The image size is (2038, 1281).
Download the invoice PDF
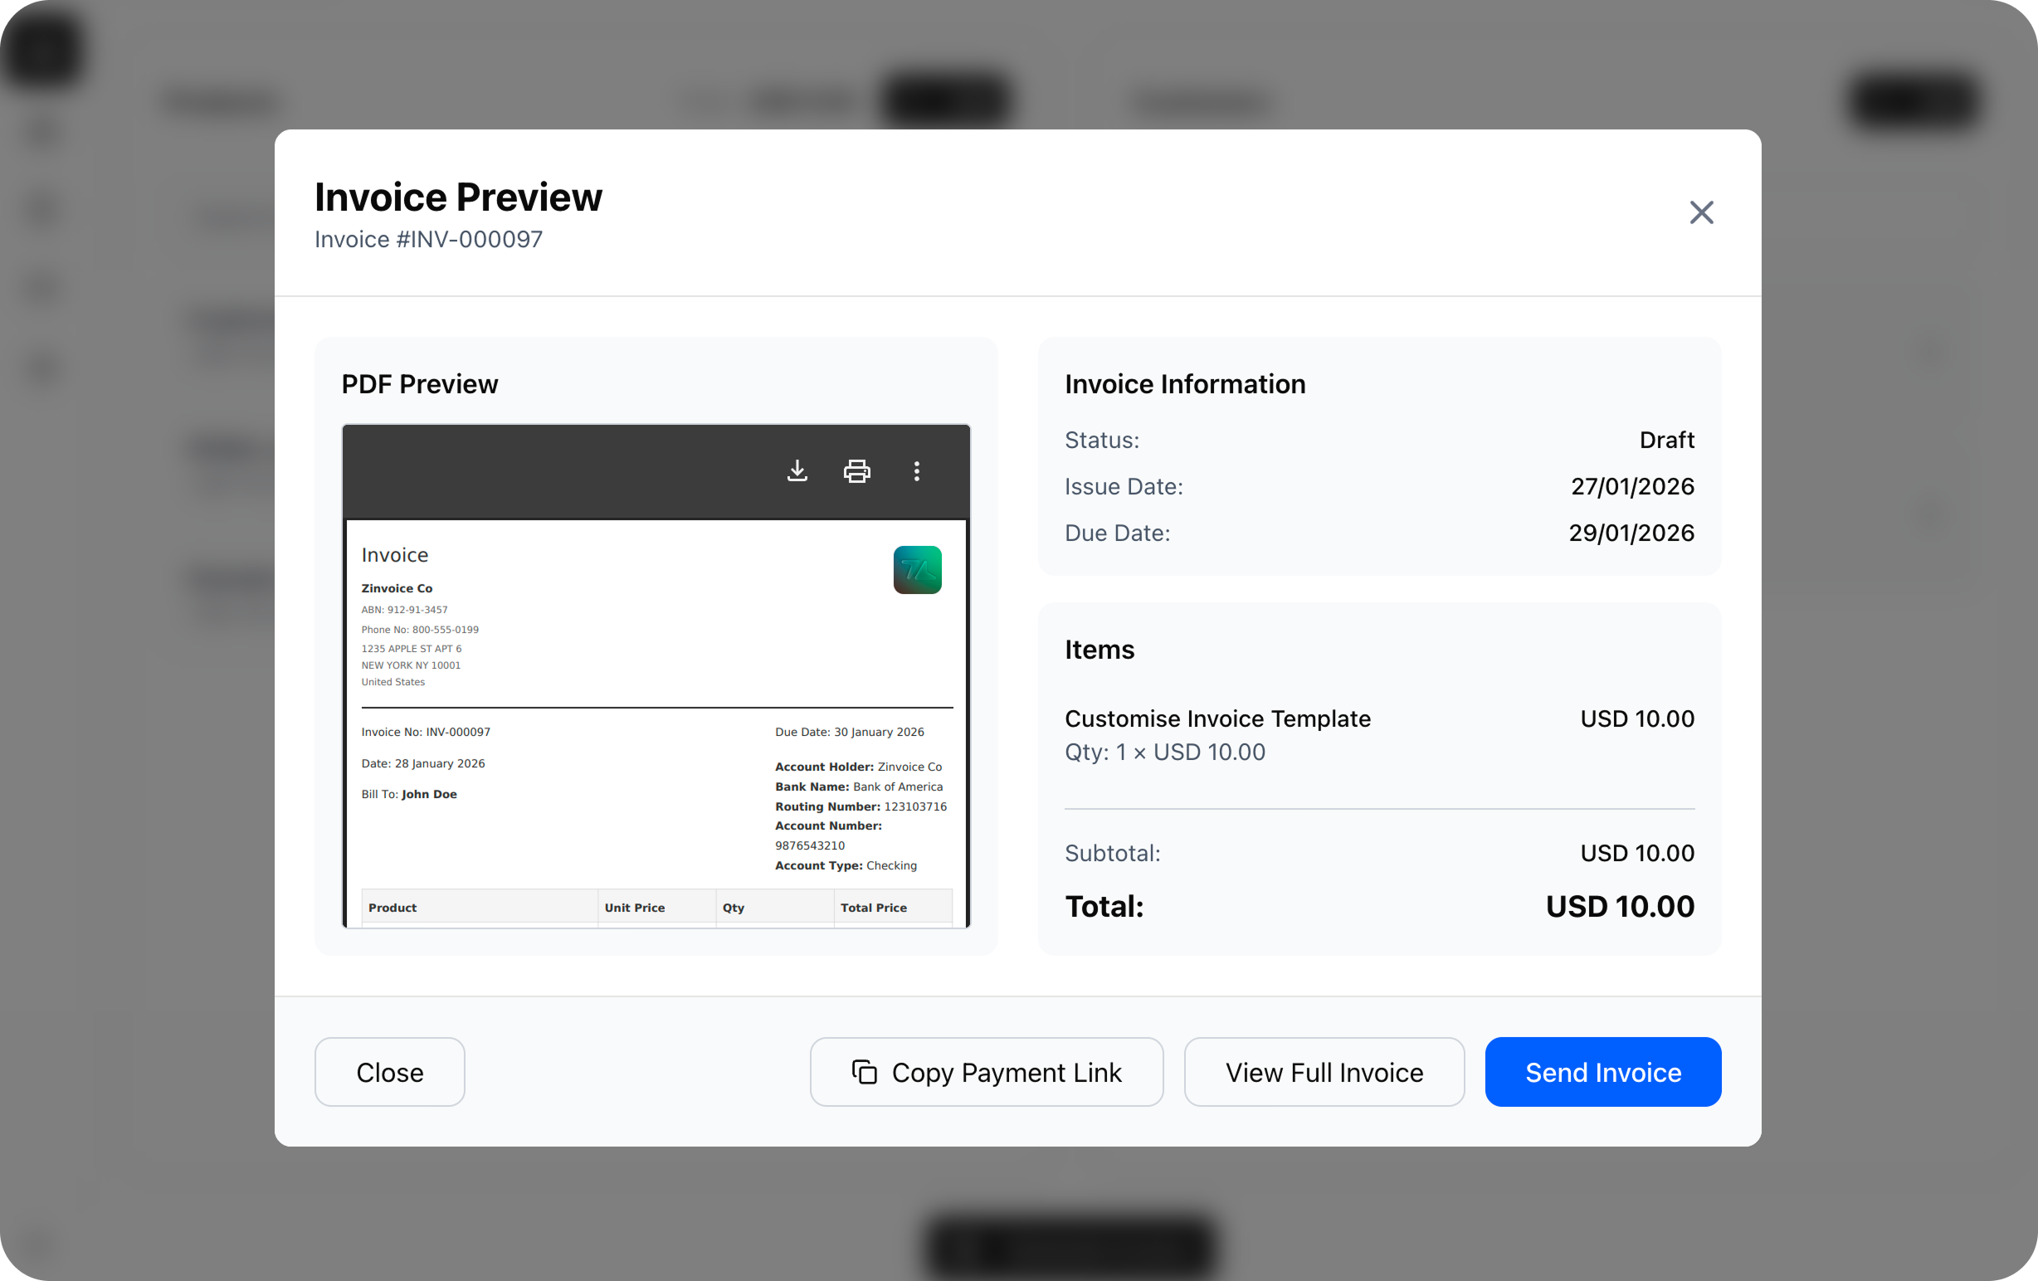pos(797,471)
